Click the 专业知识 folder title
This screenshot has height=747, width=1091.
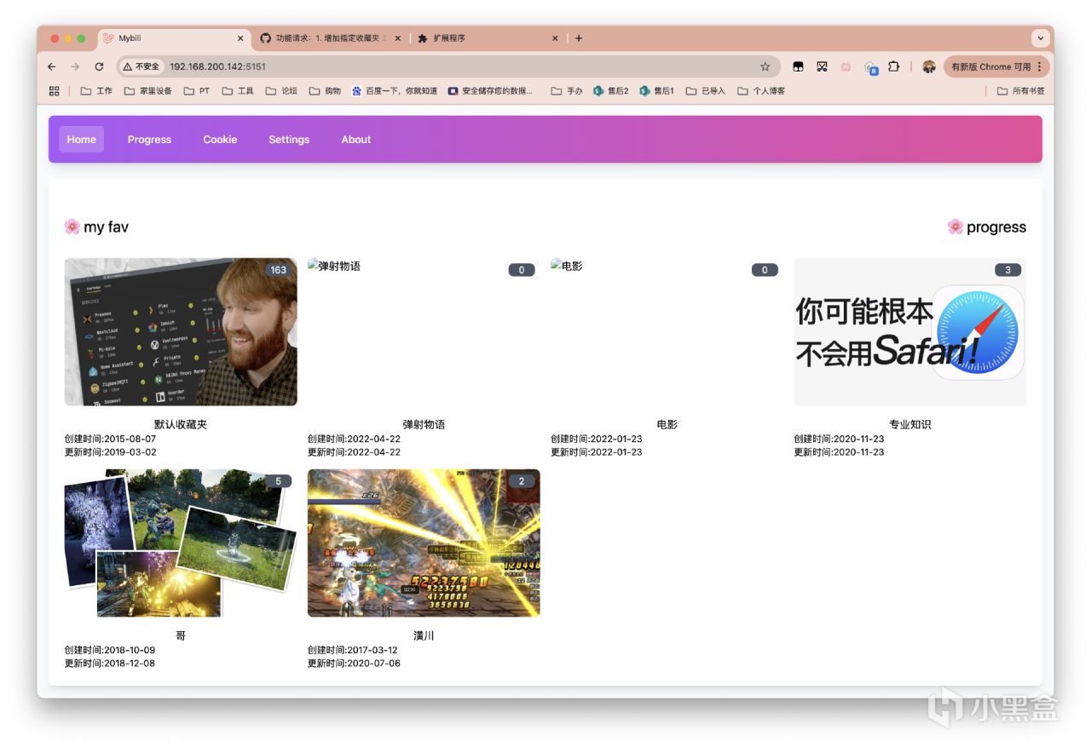910,424
